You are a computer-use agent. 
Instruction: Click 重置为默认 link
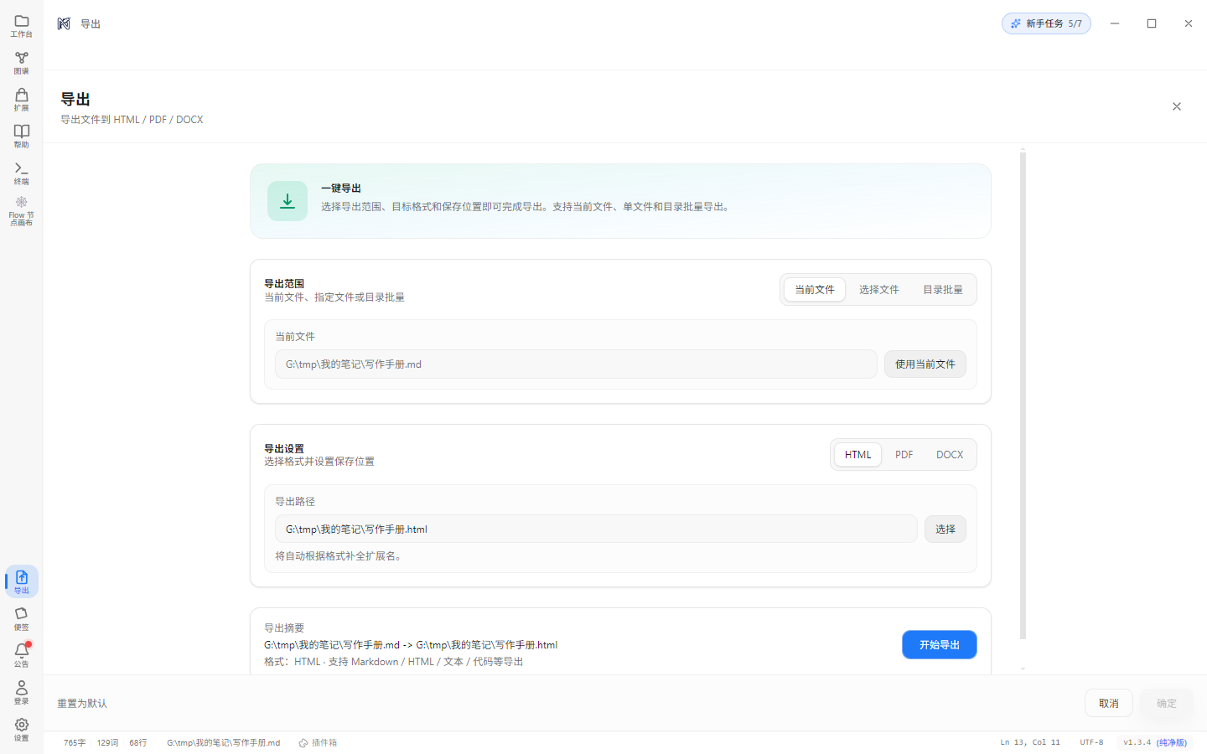82,704
